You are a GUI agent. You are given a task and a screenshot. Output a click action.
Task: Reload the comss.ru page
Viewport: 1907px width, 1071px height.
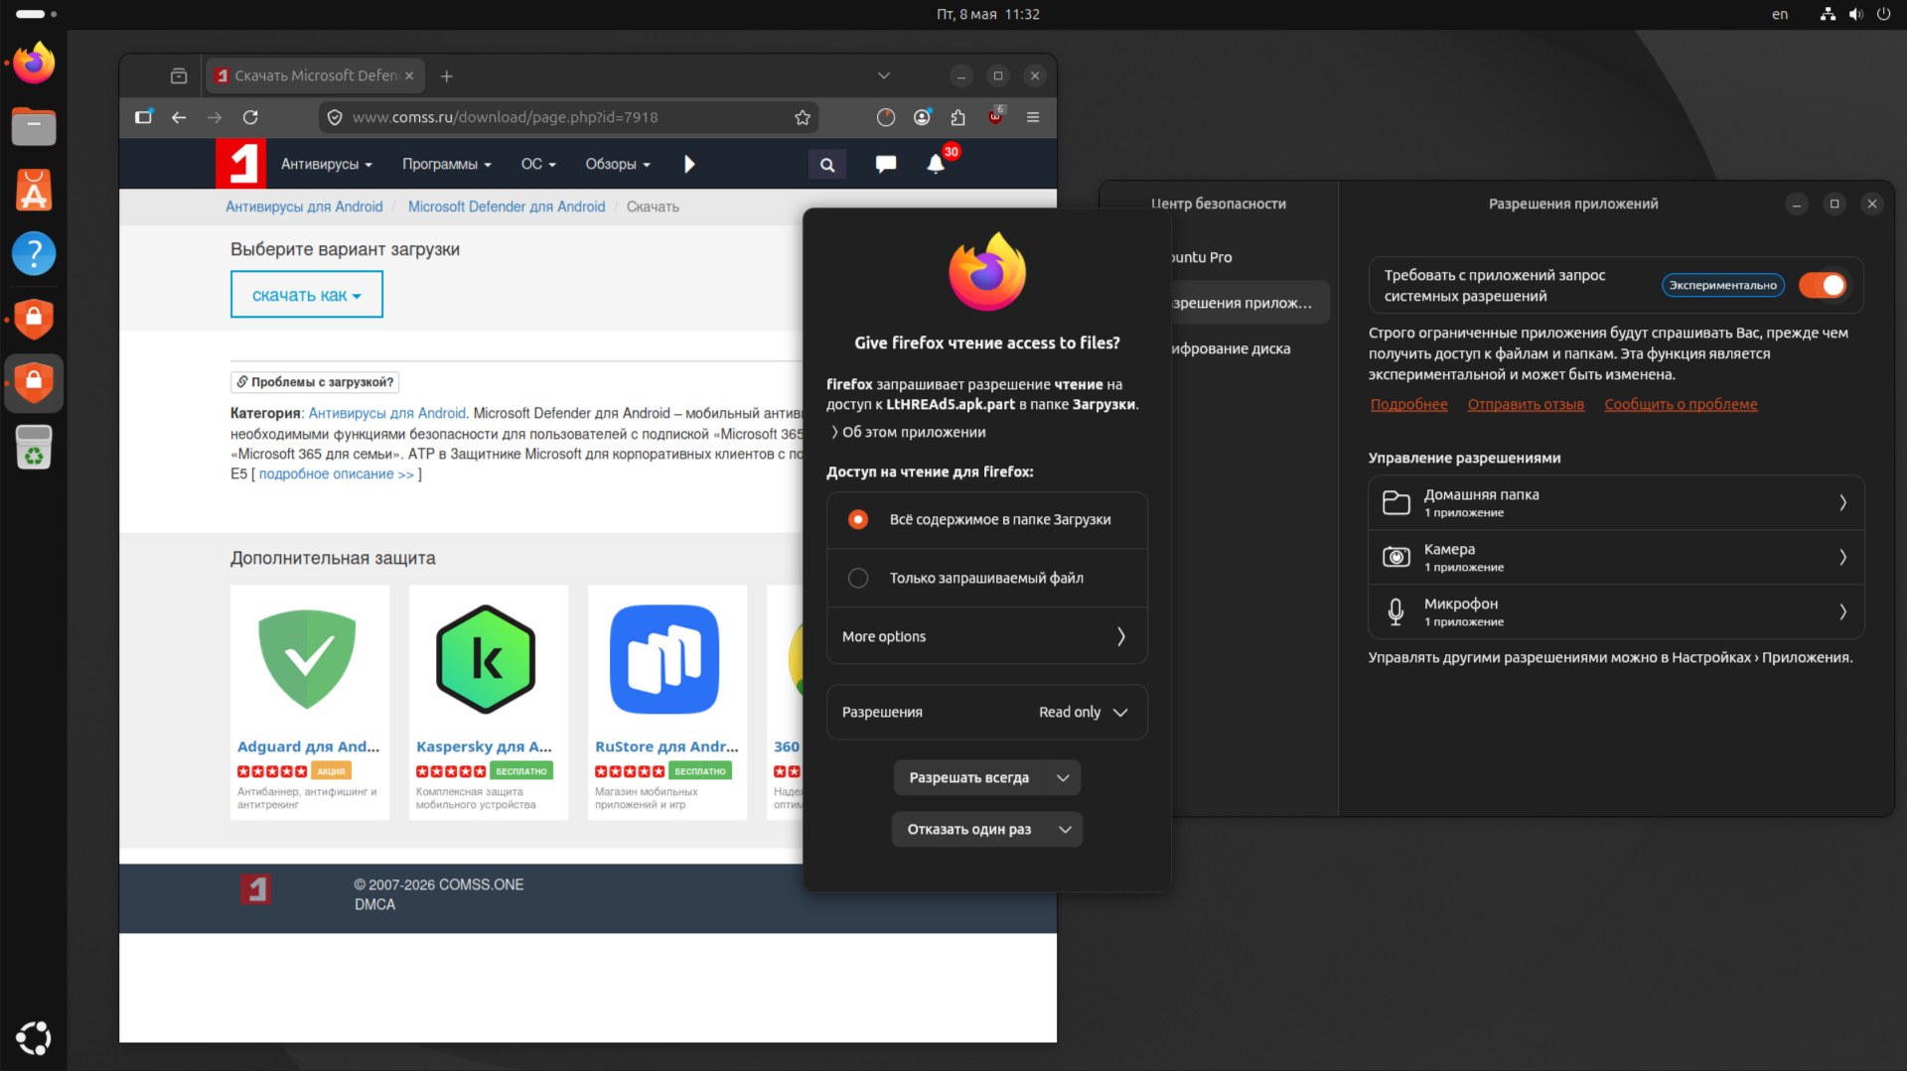pyautogui.click(x=250, y=117)
